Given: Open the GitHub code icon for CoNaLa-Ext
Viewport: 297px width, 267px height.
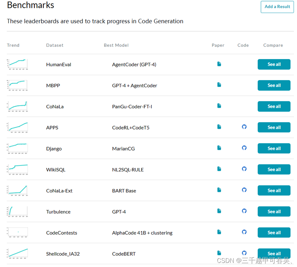Looking at the screenshot, I should 244,190.
